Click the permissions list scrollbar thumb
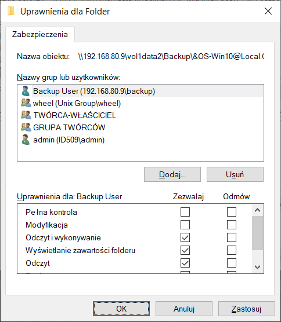Viewport: 281px width, 322px height. coord(257,233)
